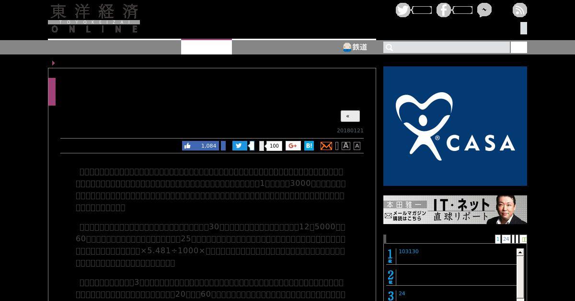Open the Toyo Keizai Online logo
Viewport: 575px width, 301px height.
[94, 19]
